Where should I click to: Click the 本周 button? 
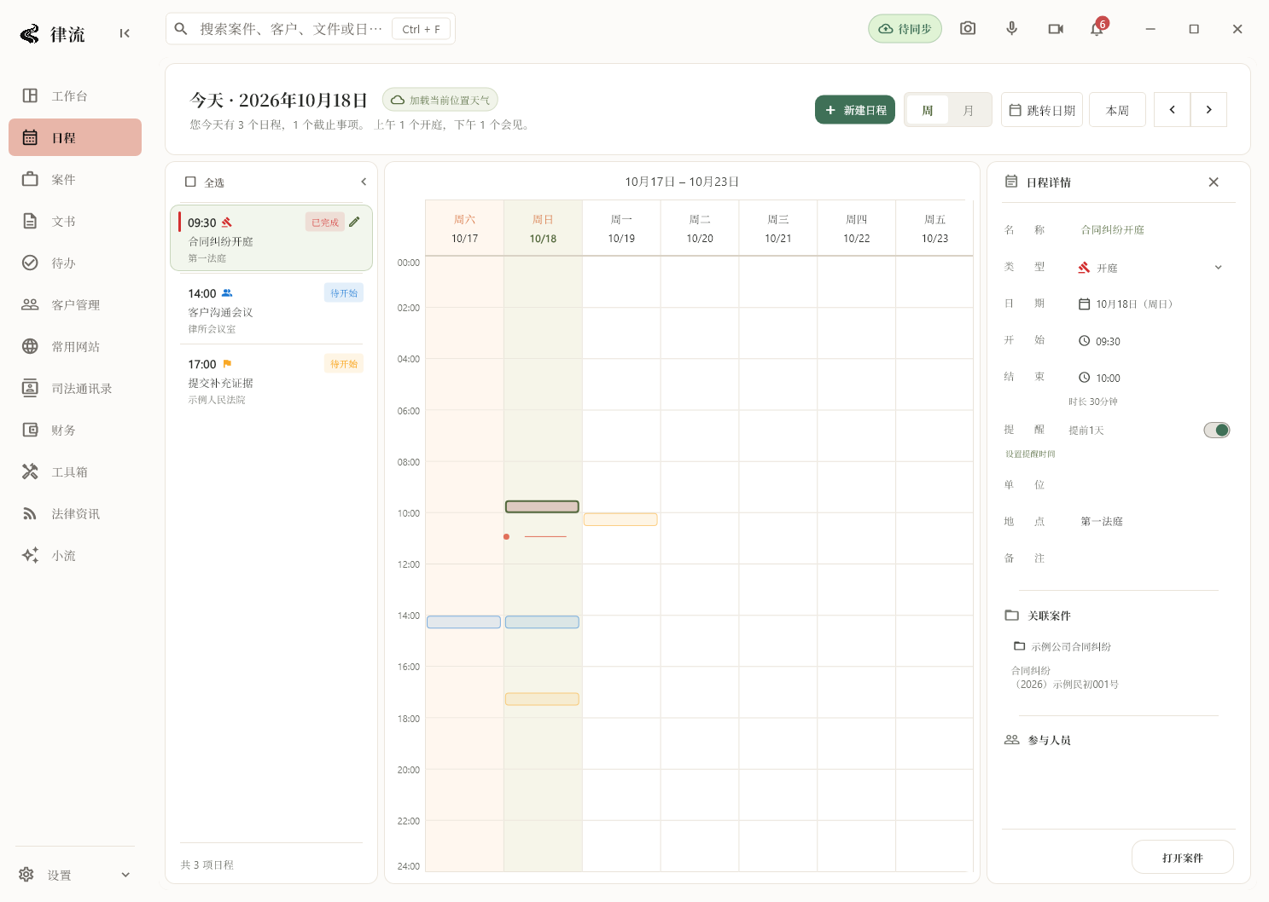pos(1117,110)
